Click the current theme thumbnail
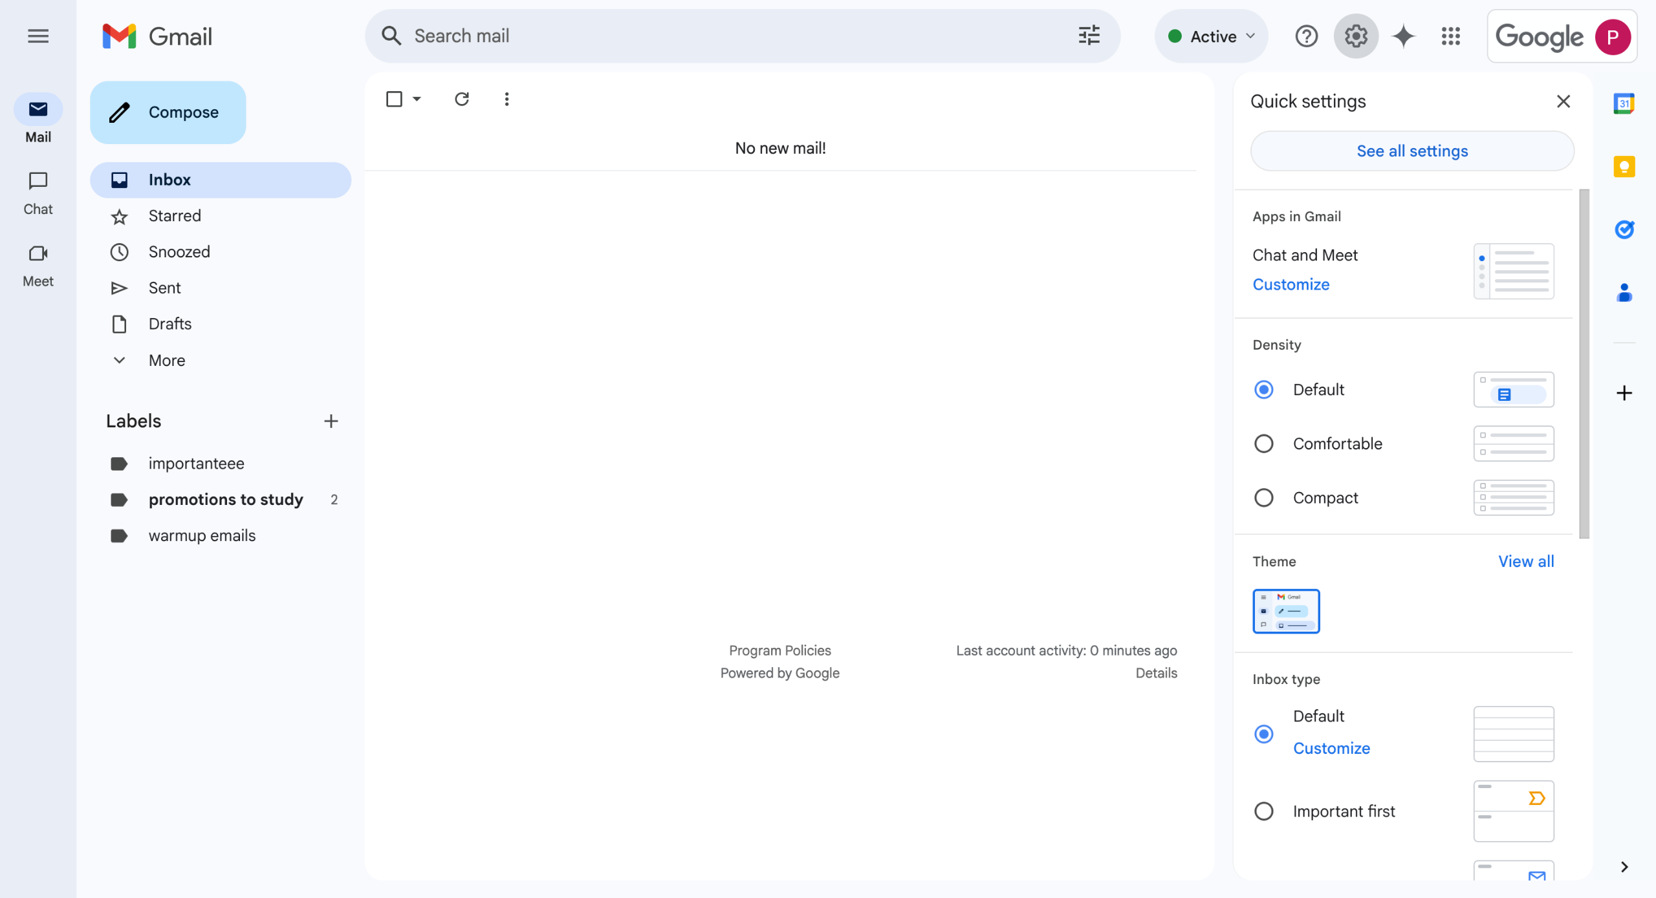 (x=1285, y=611)
